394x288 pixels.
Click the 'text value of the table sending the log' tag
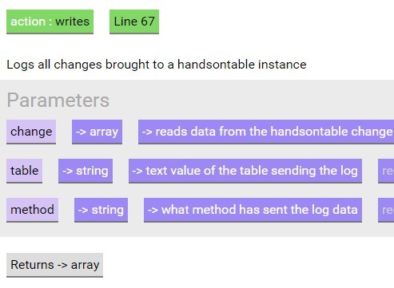(x=245, y=171)
